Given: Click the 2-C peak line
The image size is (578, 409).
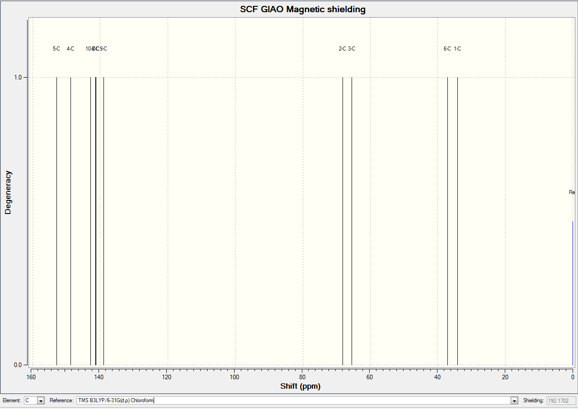Looking at the screenshot, I should (x=343, y=221).
